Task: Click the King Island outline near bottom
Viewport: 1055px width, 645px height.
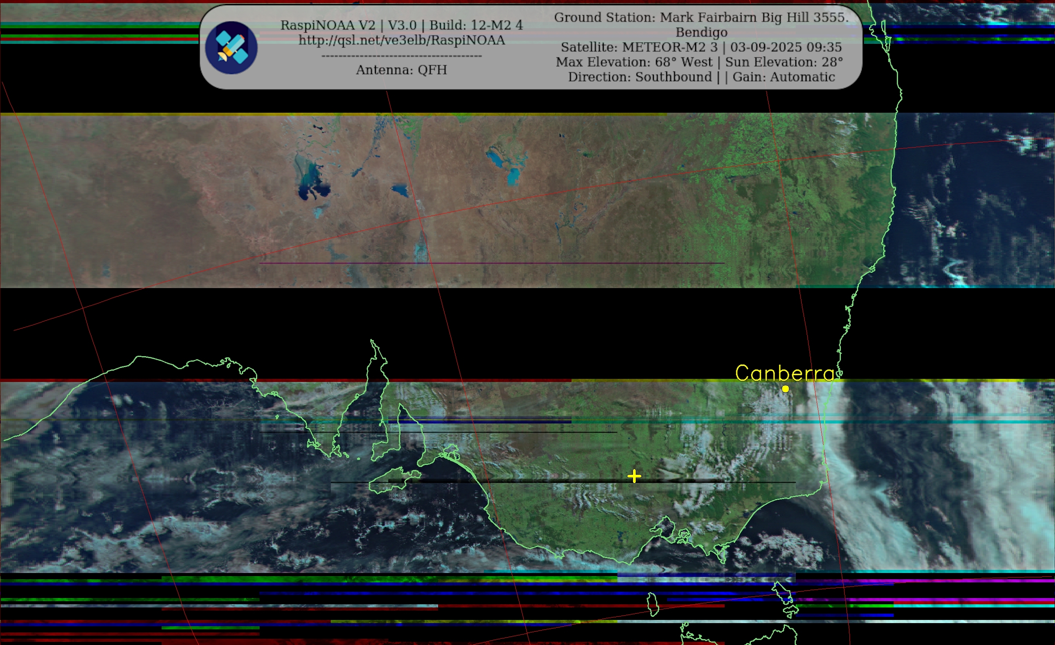Action: pos(653,604)
